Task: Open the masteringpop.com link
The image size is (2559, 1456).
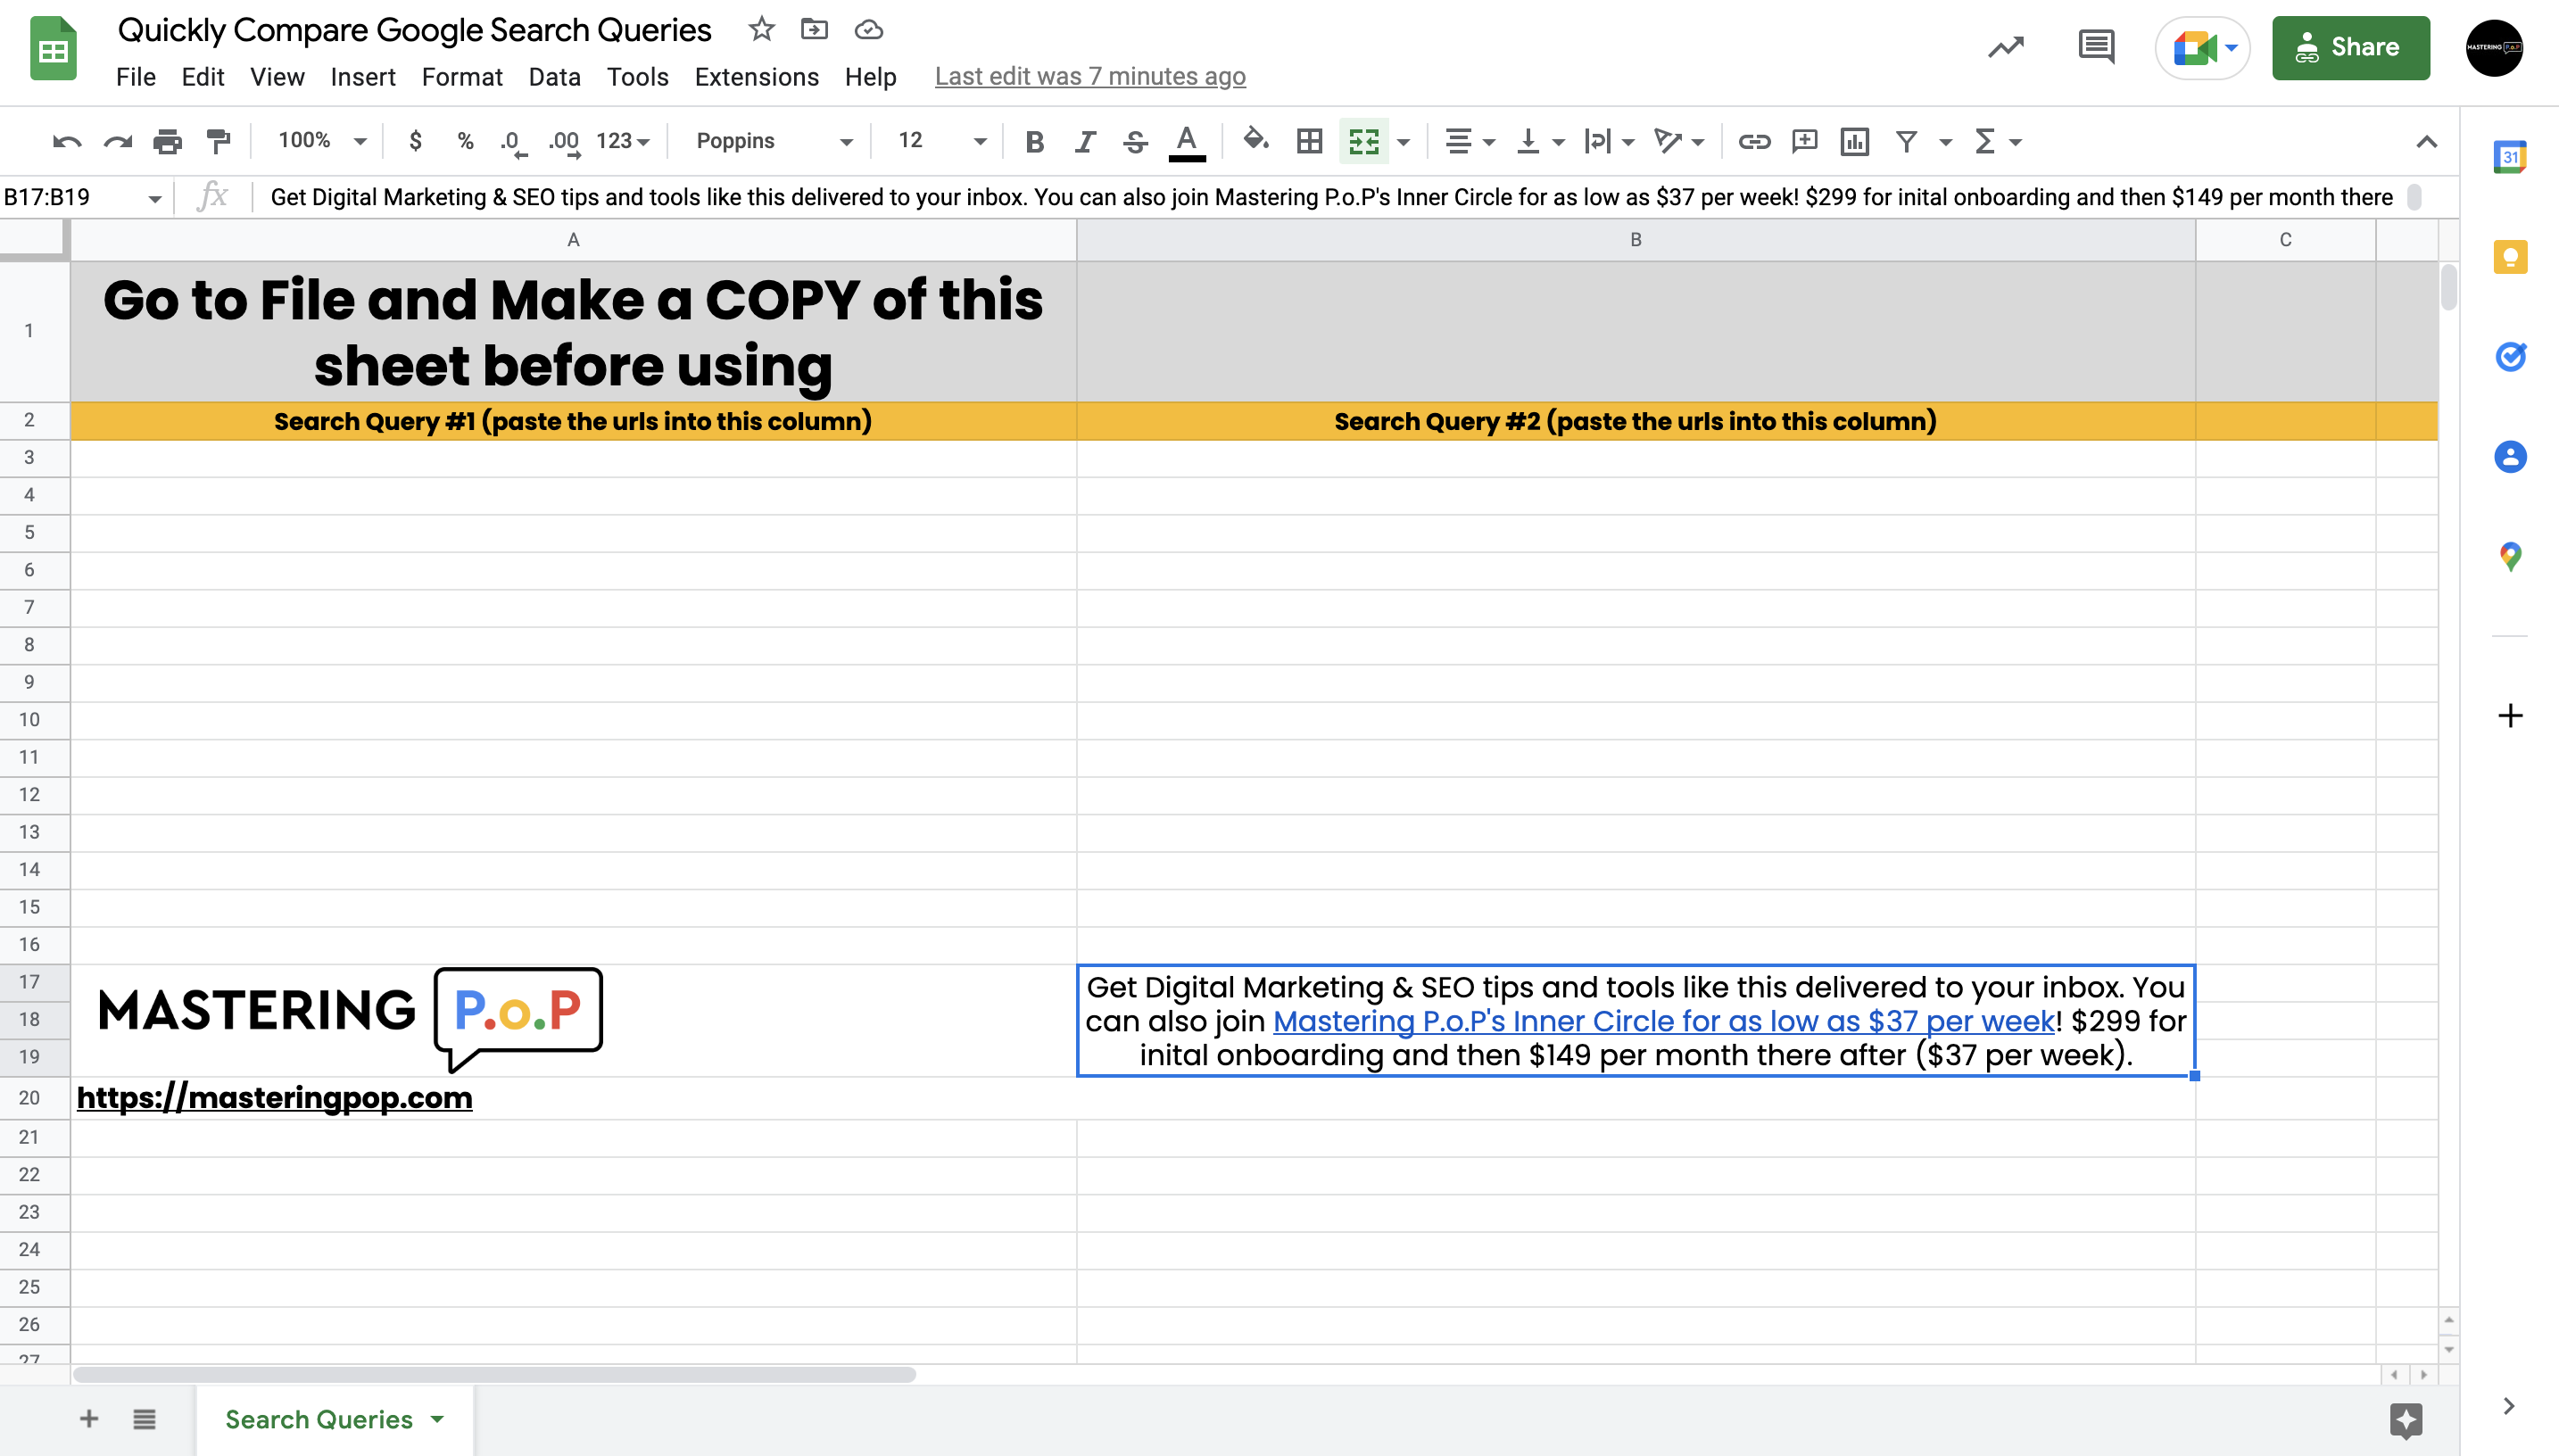Action: point(274,1097)
